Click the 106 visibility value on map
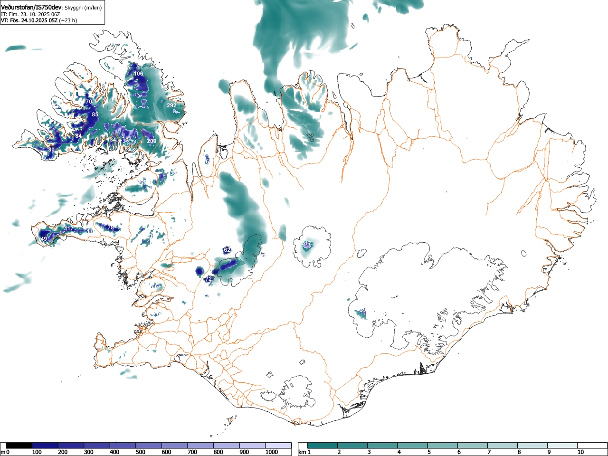This screenshot has width=608, height=456. (138, 74)
